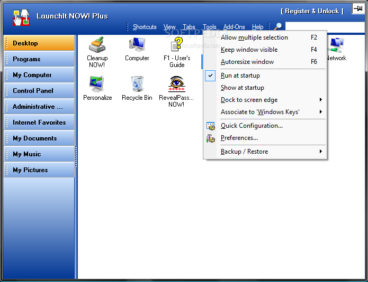This screenshot has width=368, height=282.
Task: Switch to the My Music tab
Action: (x=39, y=154)
